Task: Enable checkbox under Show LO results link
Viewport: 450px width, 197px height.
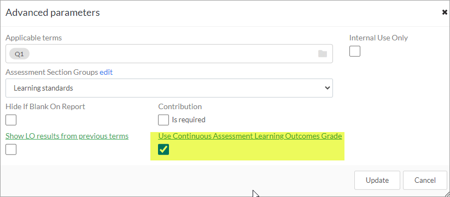Action: point(11,150)
